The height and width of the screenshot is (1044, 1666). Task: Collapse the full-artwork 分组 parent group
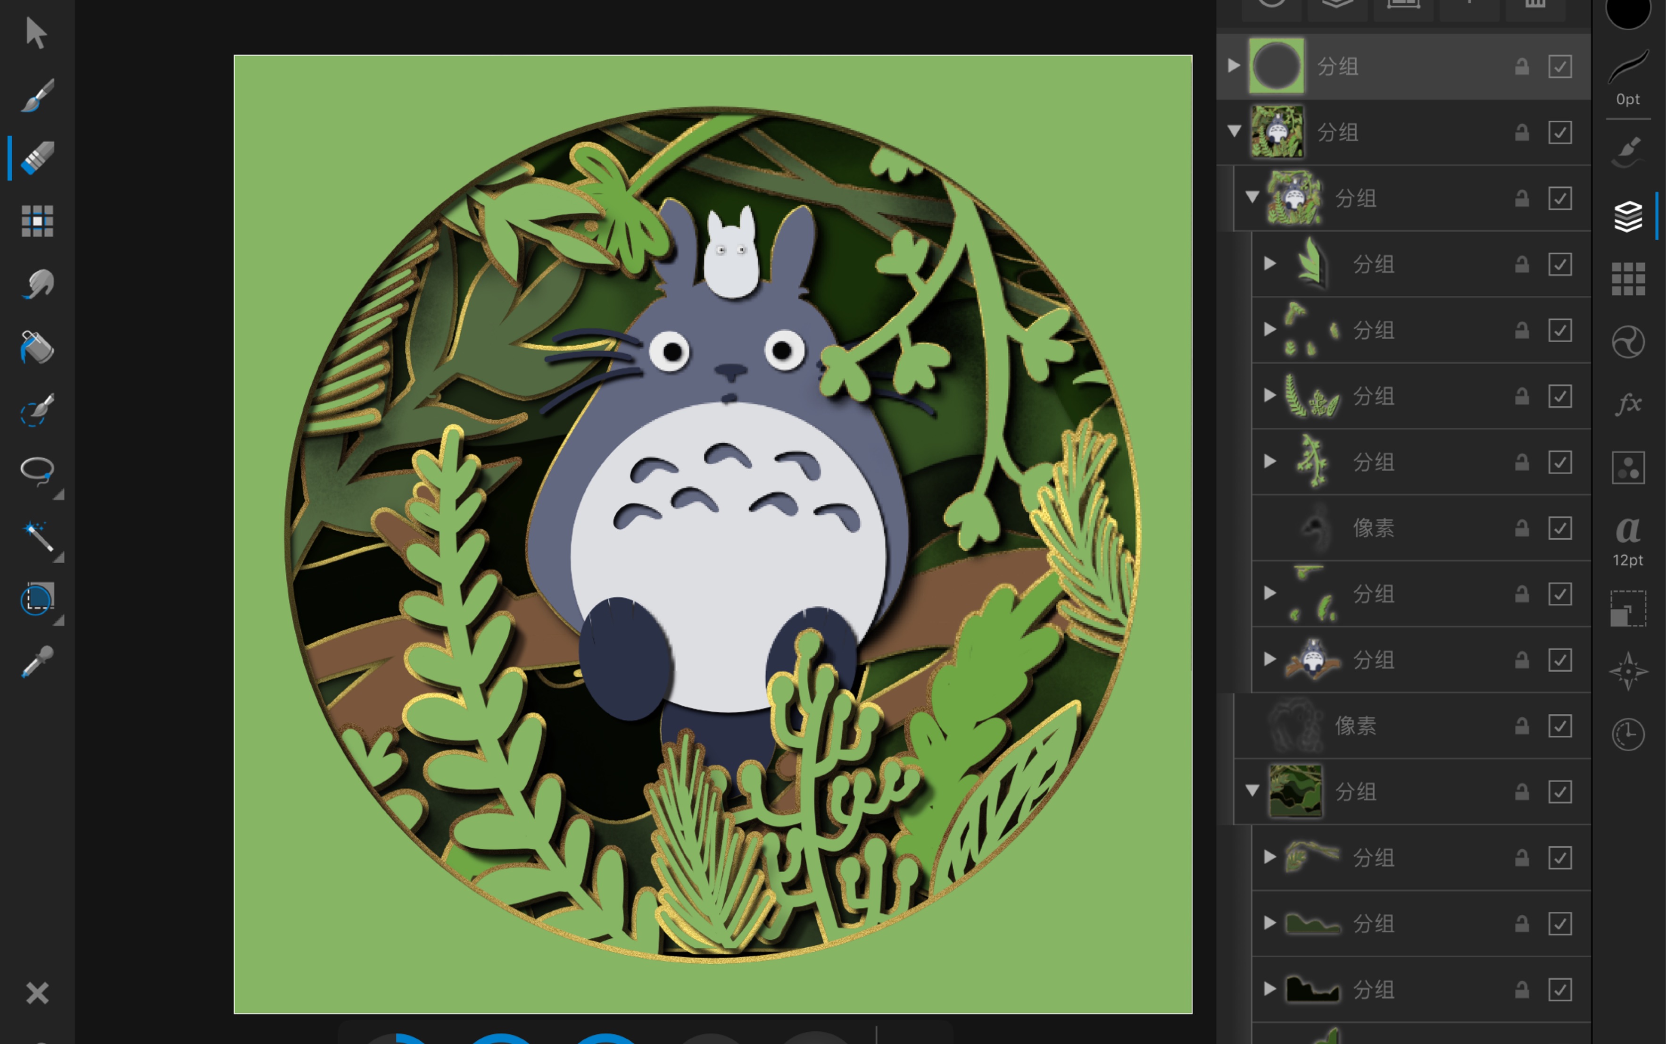[x=1234, y=131]
